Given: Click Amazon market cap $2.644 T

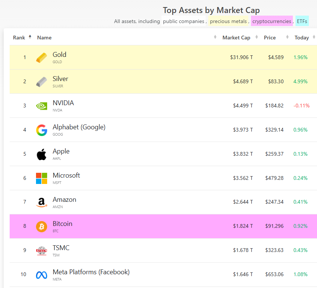Looking at the screenshot, I should pos(243,202).
